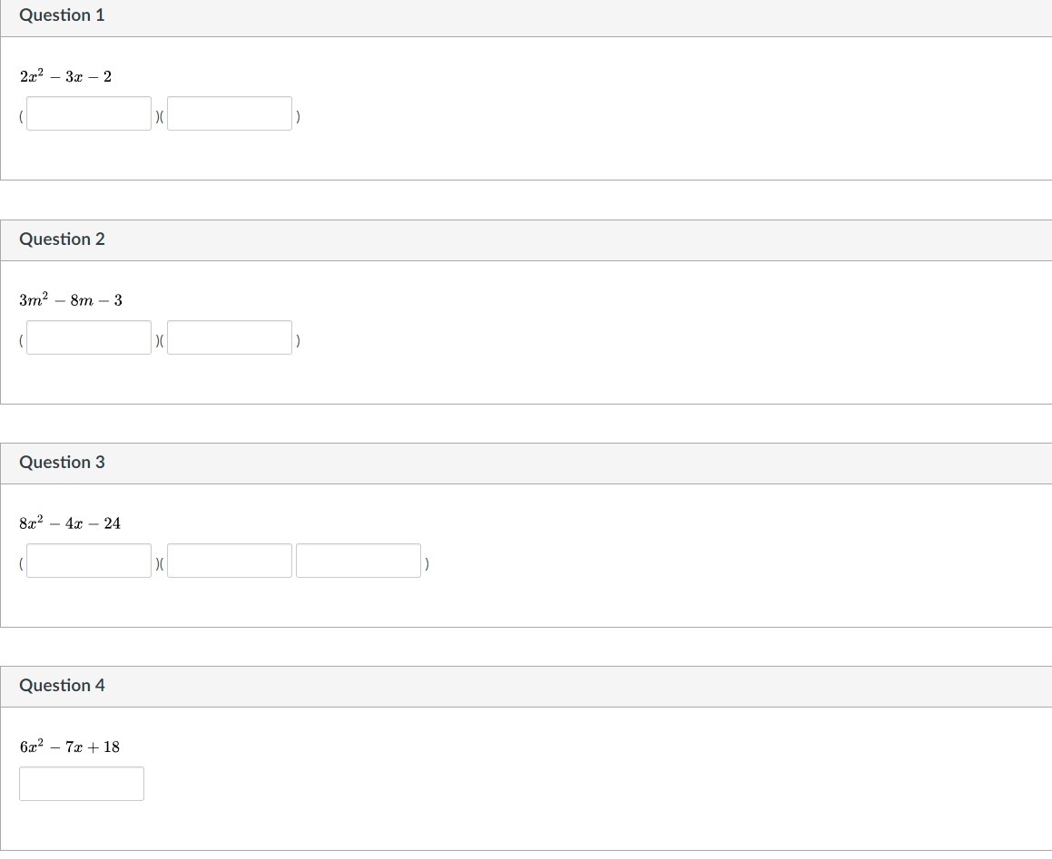Select the expression 6x² − 7x + 18
The height and width of the screenshot is (859, 1052).
pyautogui.click(x=70, y=746)
